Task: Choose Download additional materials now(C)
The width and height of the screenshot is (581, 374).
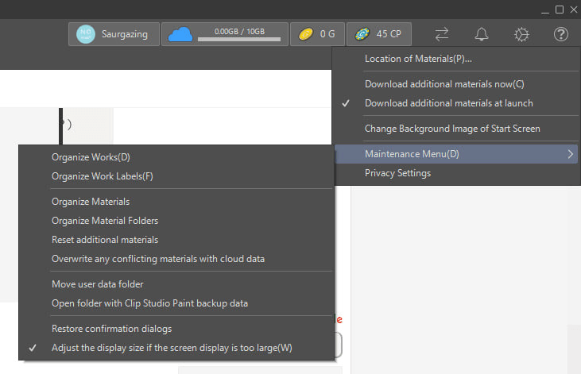Action: (x=456, y=84)
